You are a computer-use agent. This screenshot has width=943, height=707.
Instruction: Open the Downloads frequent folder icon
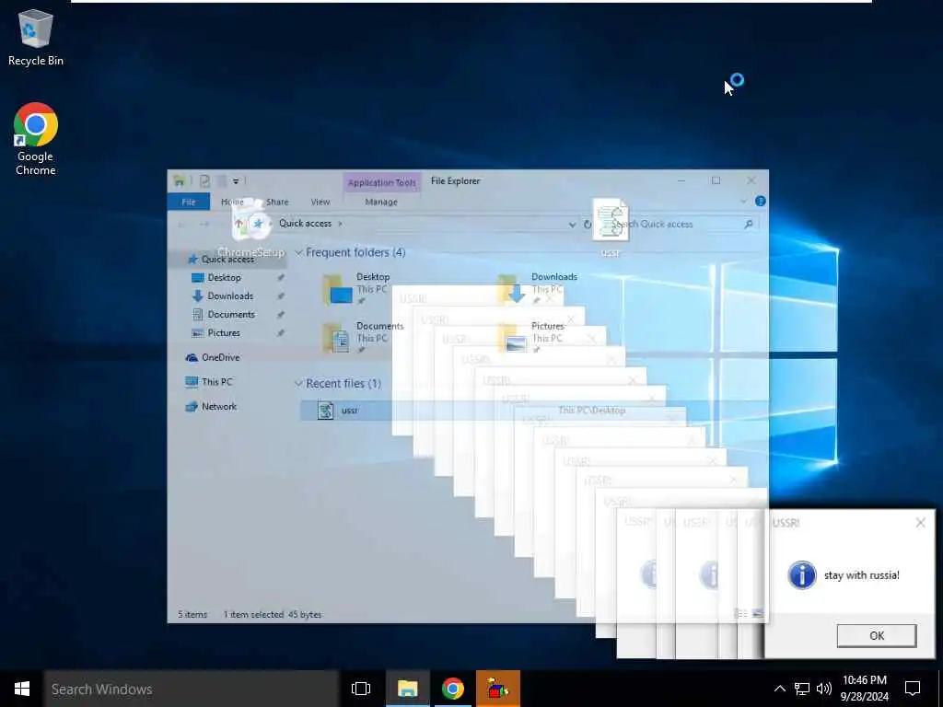512,288
